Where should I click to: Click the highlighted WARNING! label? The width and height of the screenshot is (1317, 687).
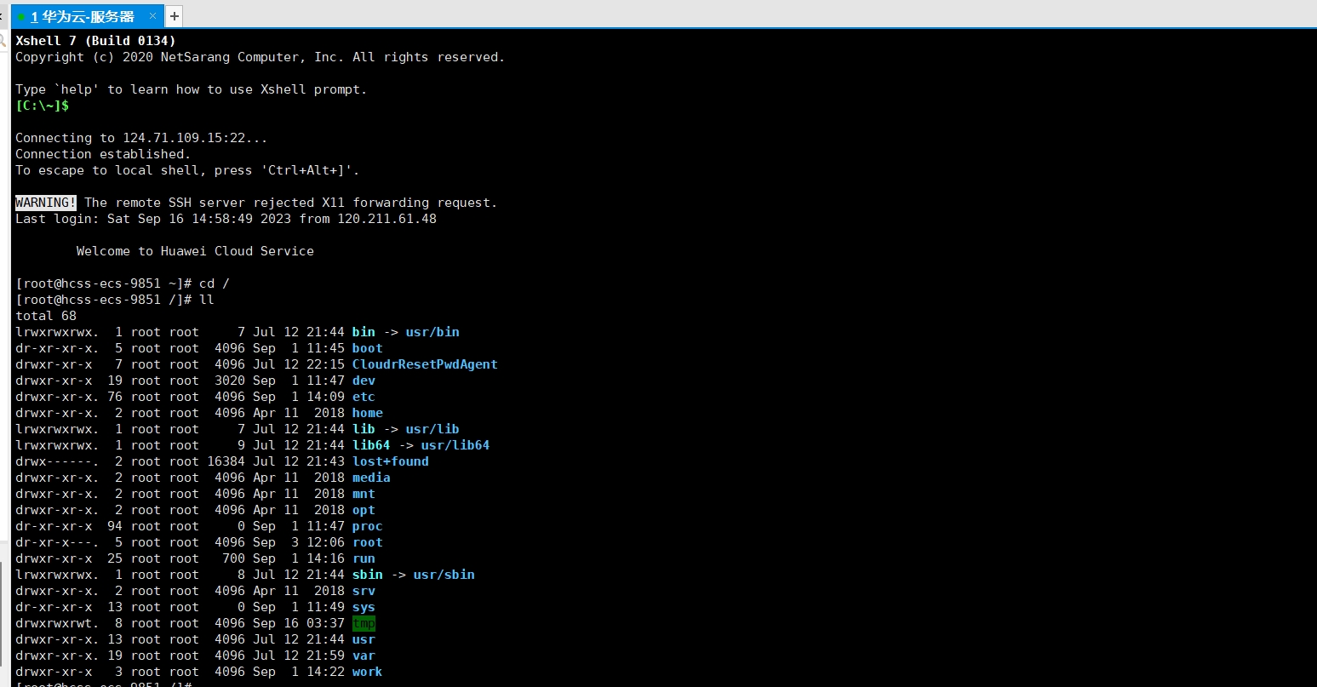point(46,203)
